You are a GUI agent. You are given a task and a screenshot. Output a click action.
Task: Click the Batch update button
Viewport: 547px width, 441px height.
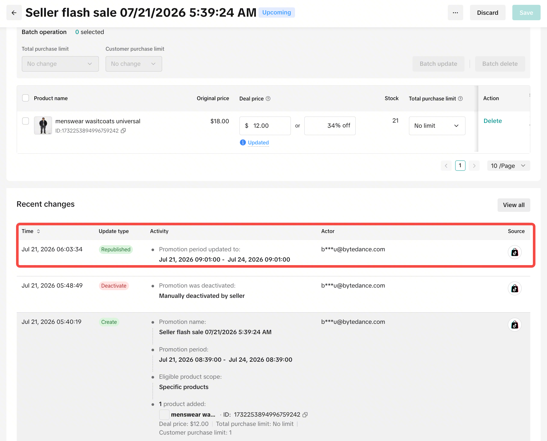pyautogui.click(x=438, y=64)
